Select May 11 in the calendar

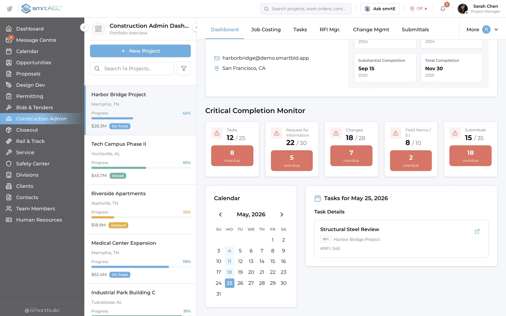229,261
